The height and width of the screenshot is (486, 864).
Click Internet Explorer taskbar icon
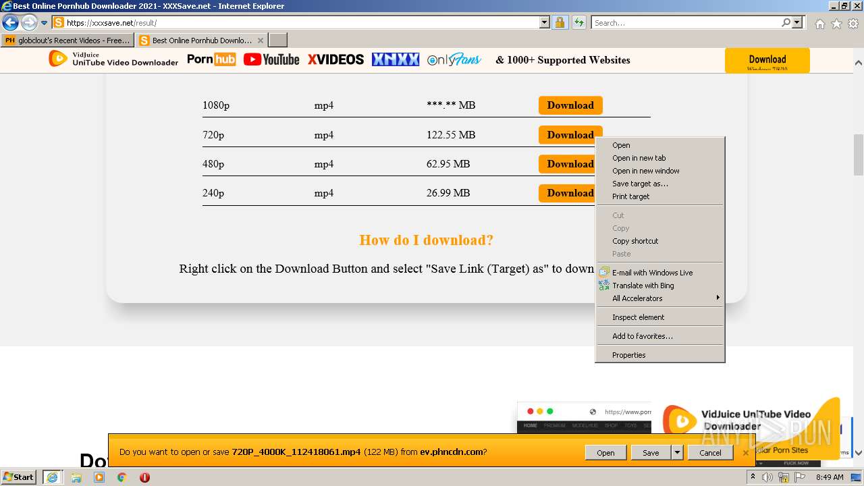[x=53, y=477]
